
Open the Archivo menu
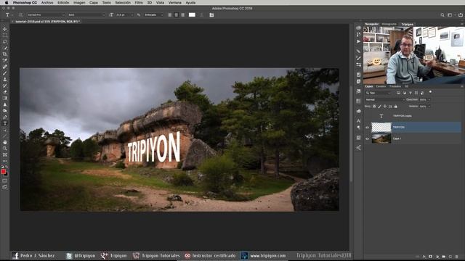47,2
